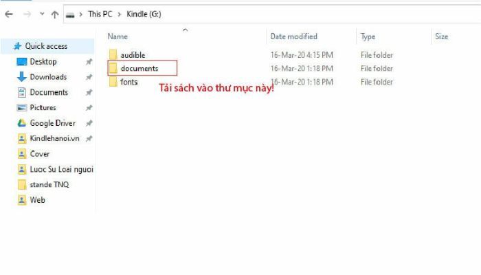Viewport: 481px width, 275px height.
Task: Click the Downloads arrow icon
Action: [x=21, y=77]
